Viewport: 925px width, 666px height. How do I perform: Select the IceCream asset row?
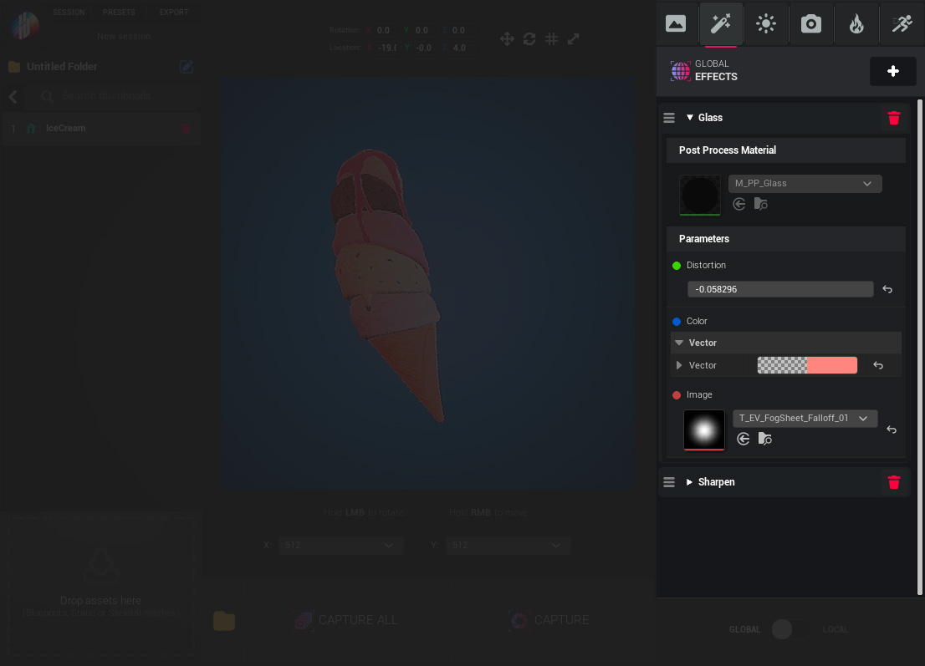click(x=101, y=128)
